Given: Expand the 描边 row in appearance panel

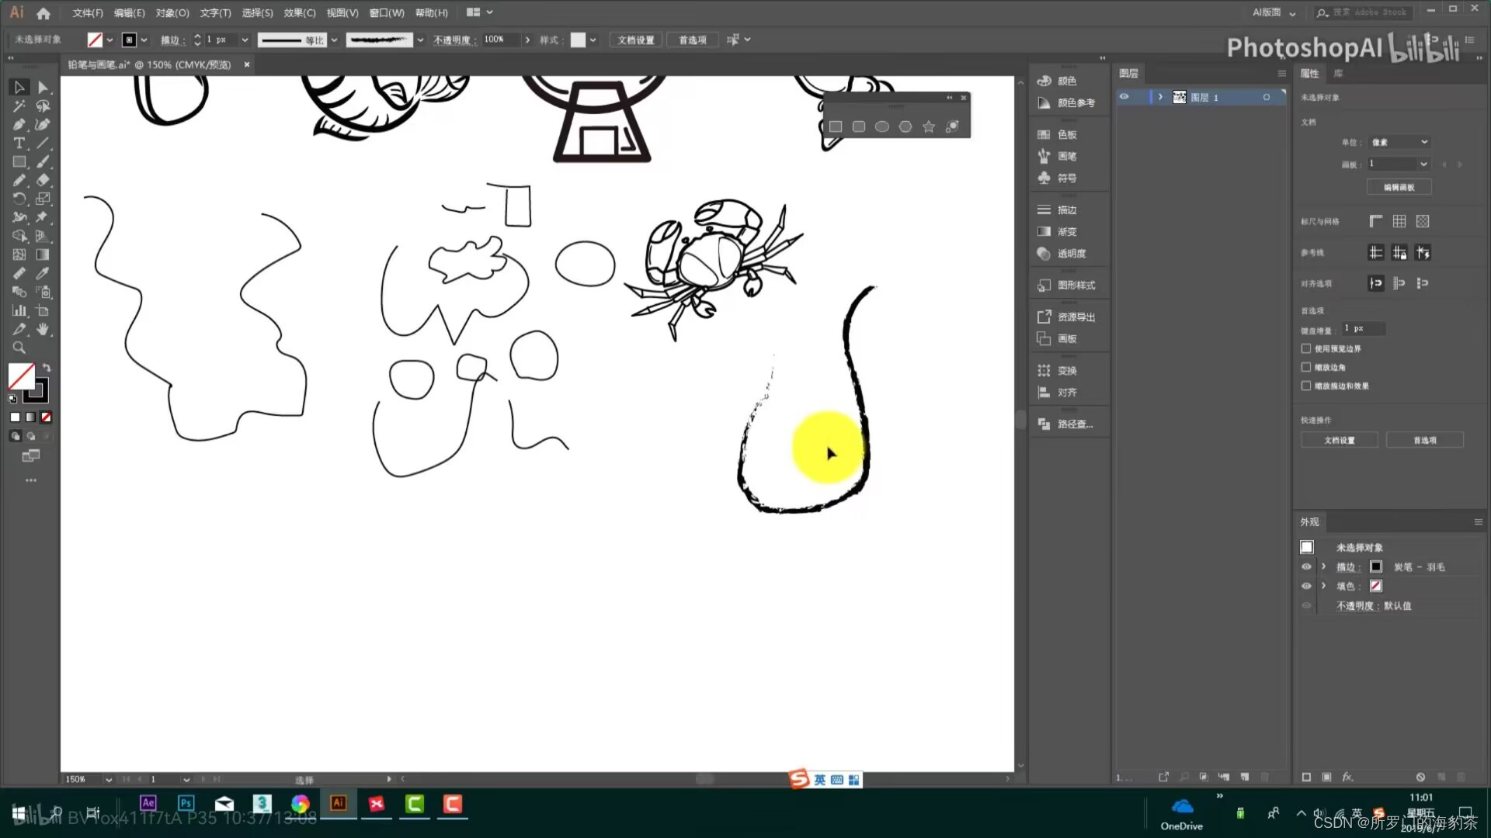Looking at the screenshot, I should click(1323, 566).
